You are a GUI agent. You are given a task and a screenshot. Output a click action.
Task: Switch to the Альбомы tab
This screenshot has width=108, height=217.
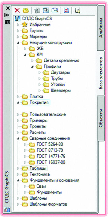[101, 28]
